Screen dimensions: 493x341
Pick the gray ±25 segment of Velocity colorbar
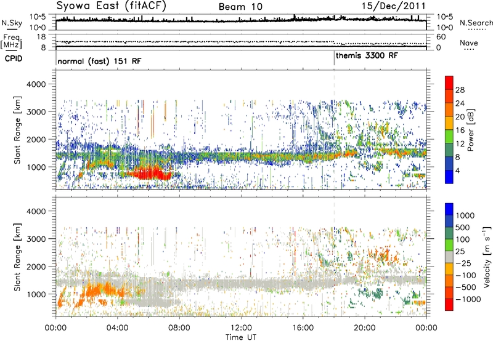pos(449,257)
